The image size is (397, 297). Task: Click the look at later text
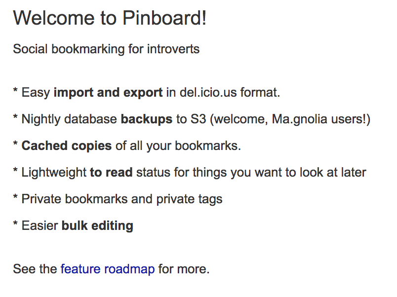[x=333, y=173]
